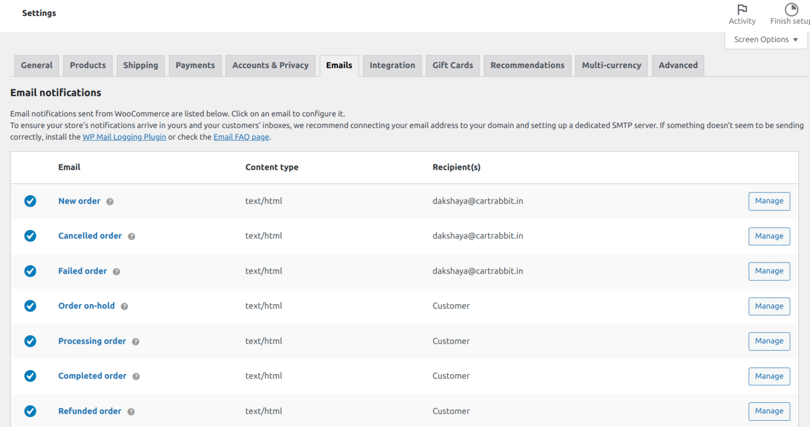Screen dimensions: 810x427
Task: Open help tooltip beside Failed order
Action: click(x=116, y=271)
